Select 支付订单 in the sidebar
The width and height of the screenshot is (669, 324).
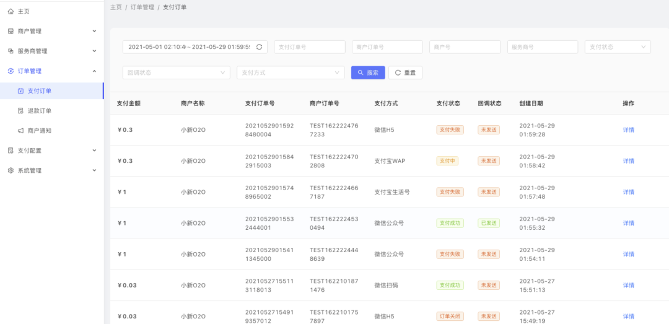[x=40, y=91]
